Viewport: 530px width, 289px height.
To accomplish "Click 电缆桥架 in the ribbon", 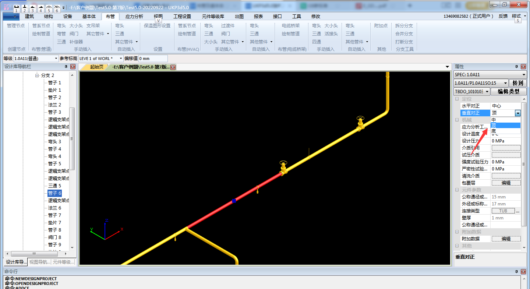I will [x=291, y=26].
